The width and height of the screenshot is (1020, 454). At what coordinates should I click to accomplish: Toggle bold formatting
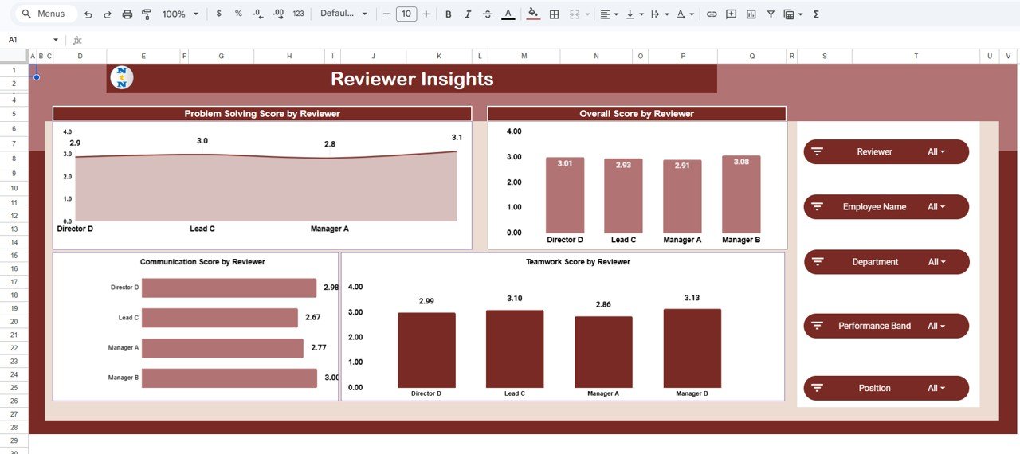pyautogui.click(x=448, y=14)
